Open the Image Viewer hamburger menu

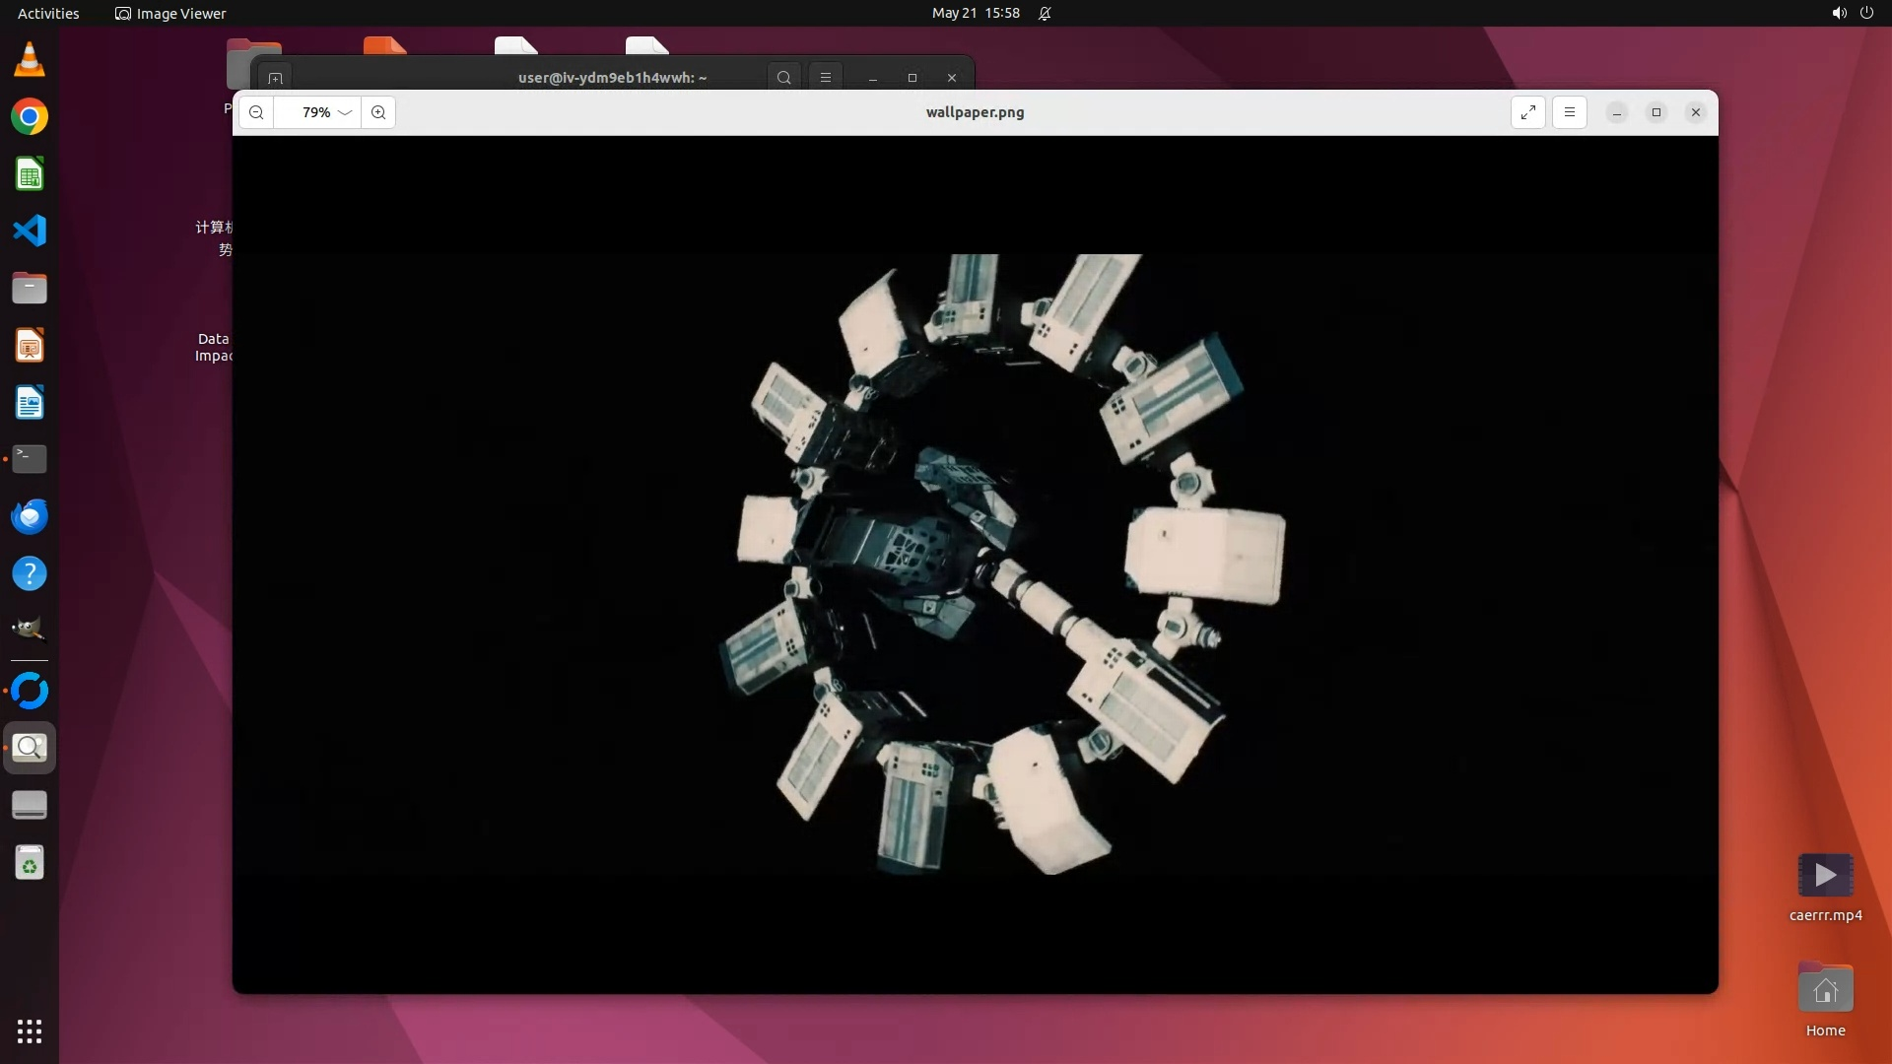pyautogui.click(x=1570, y=112)
